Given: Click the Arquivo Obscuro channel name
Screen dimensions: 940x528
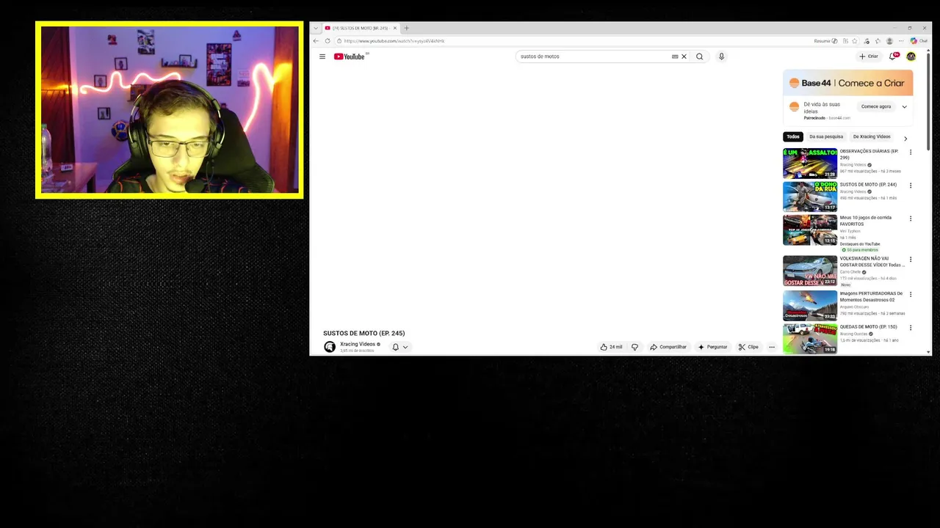Looking at the screenshot, I should point(855,307).
